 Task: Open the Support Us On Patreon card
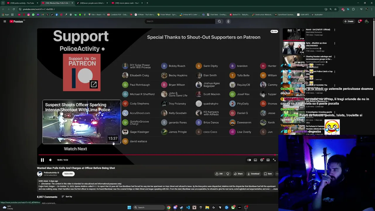81,72
